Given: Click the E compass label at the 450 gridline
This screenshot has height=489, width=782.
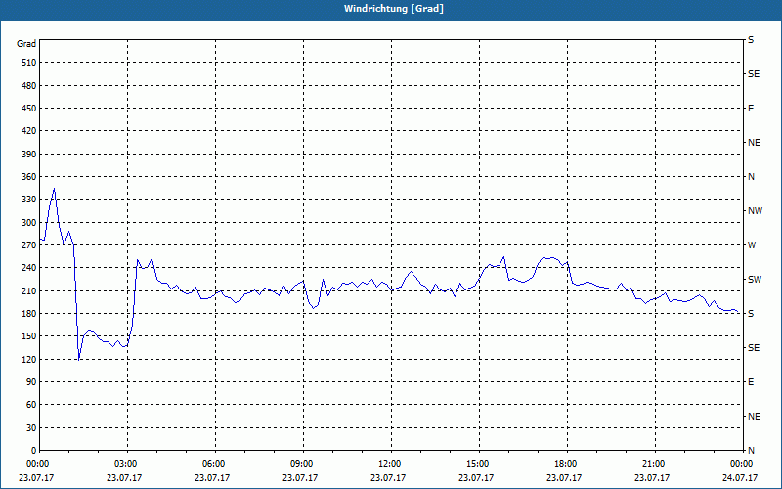Looking at the screenshot, I should [751, 109].
